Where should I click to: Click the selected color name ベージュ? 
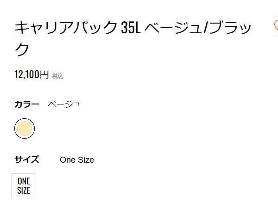(x=64, y=104)
